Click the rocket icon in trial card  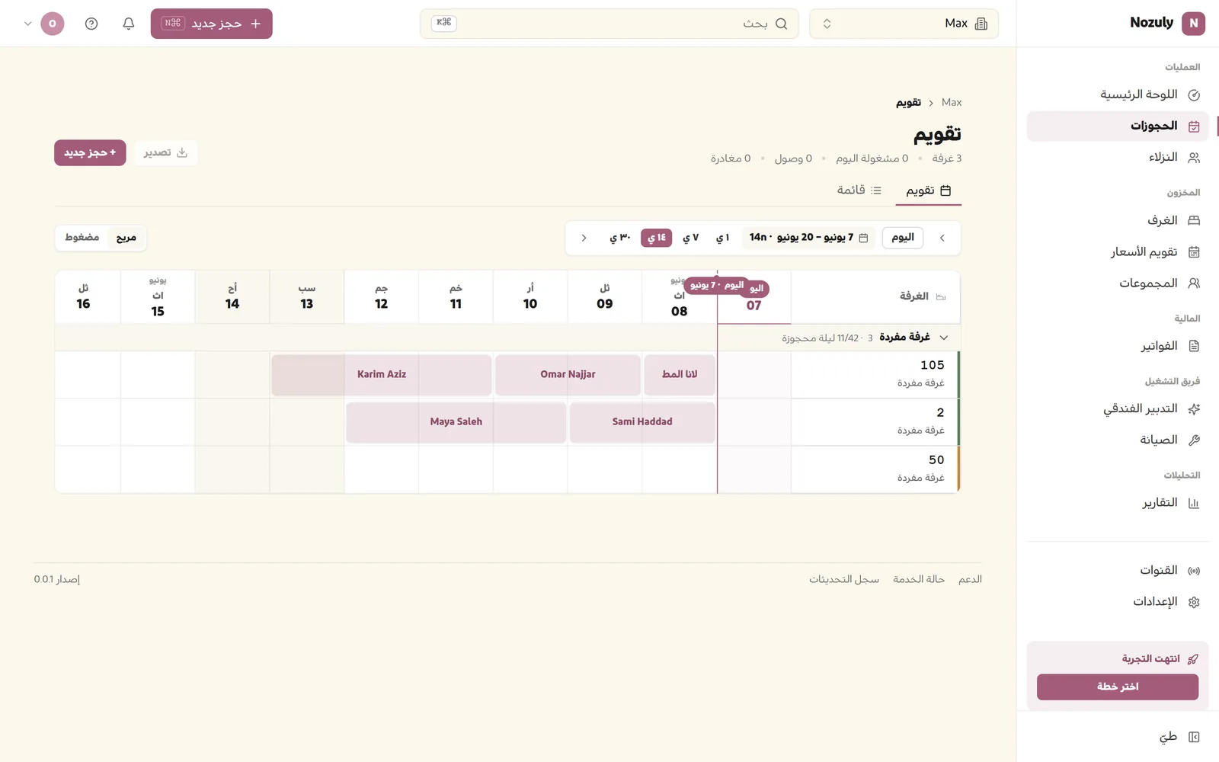(1193, 659)
